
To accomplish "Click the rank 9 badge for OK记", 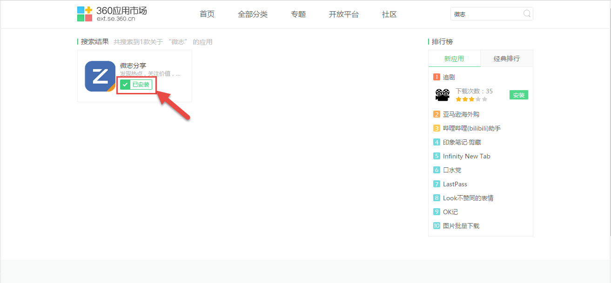I will pos(436,212).
